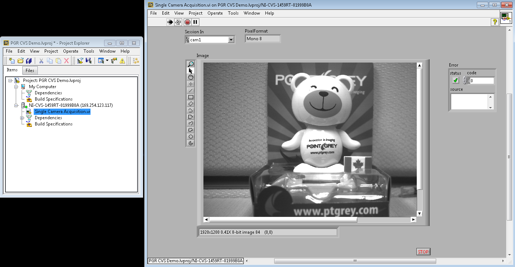
Task: Select the Zoom tool in image palette
Action: 191,64
